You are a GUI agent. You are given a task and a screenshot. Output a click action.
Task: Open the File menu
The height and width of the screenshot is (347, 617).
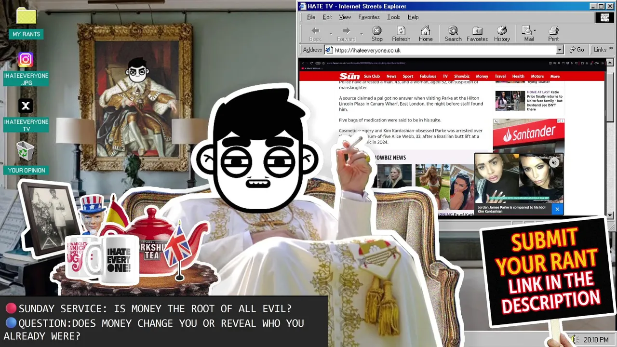coord(311,17)
